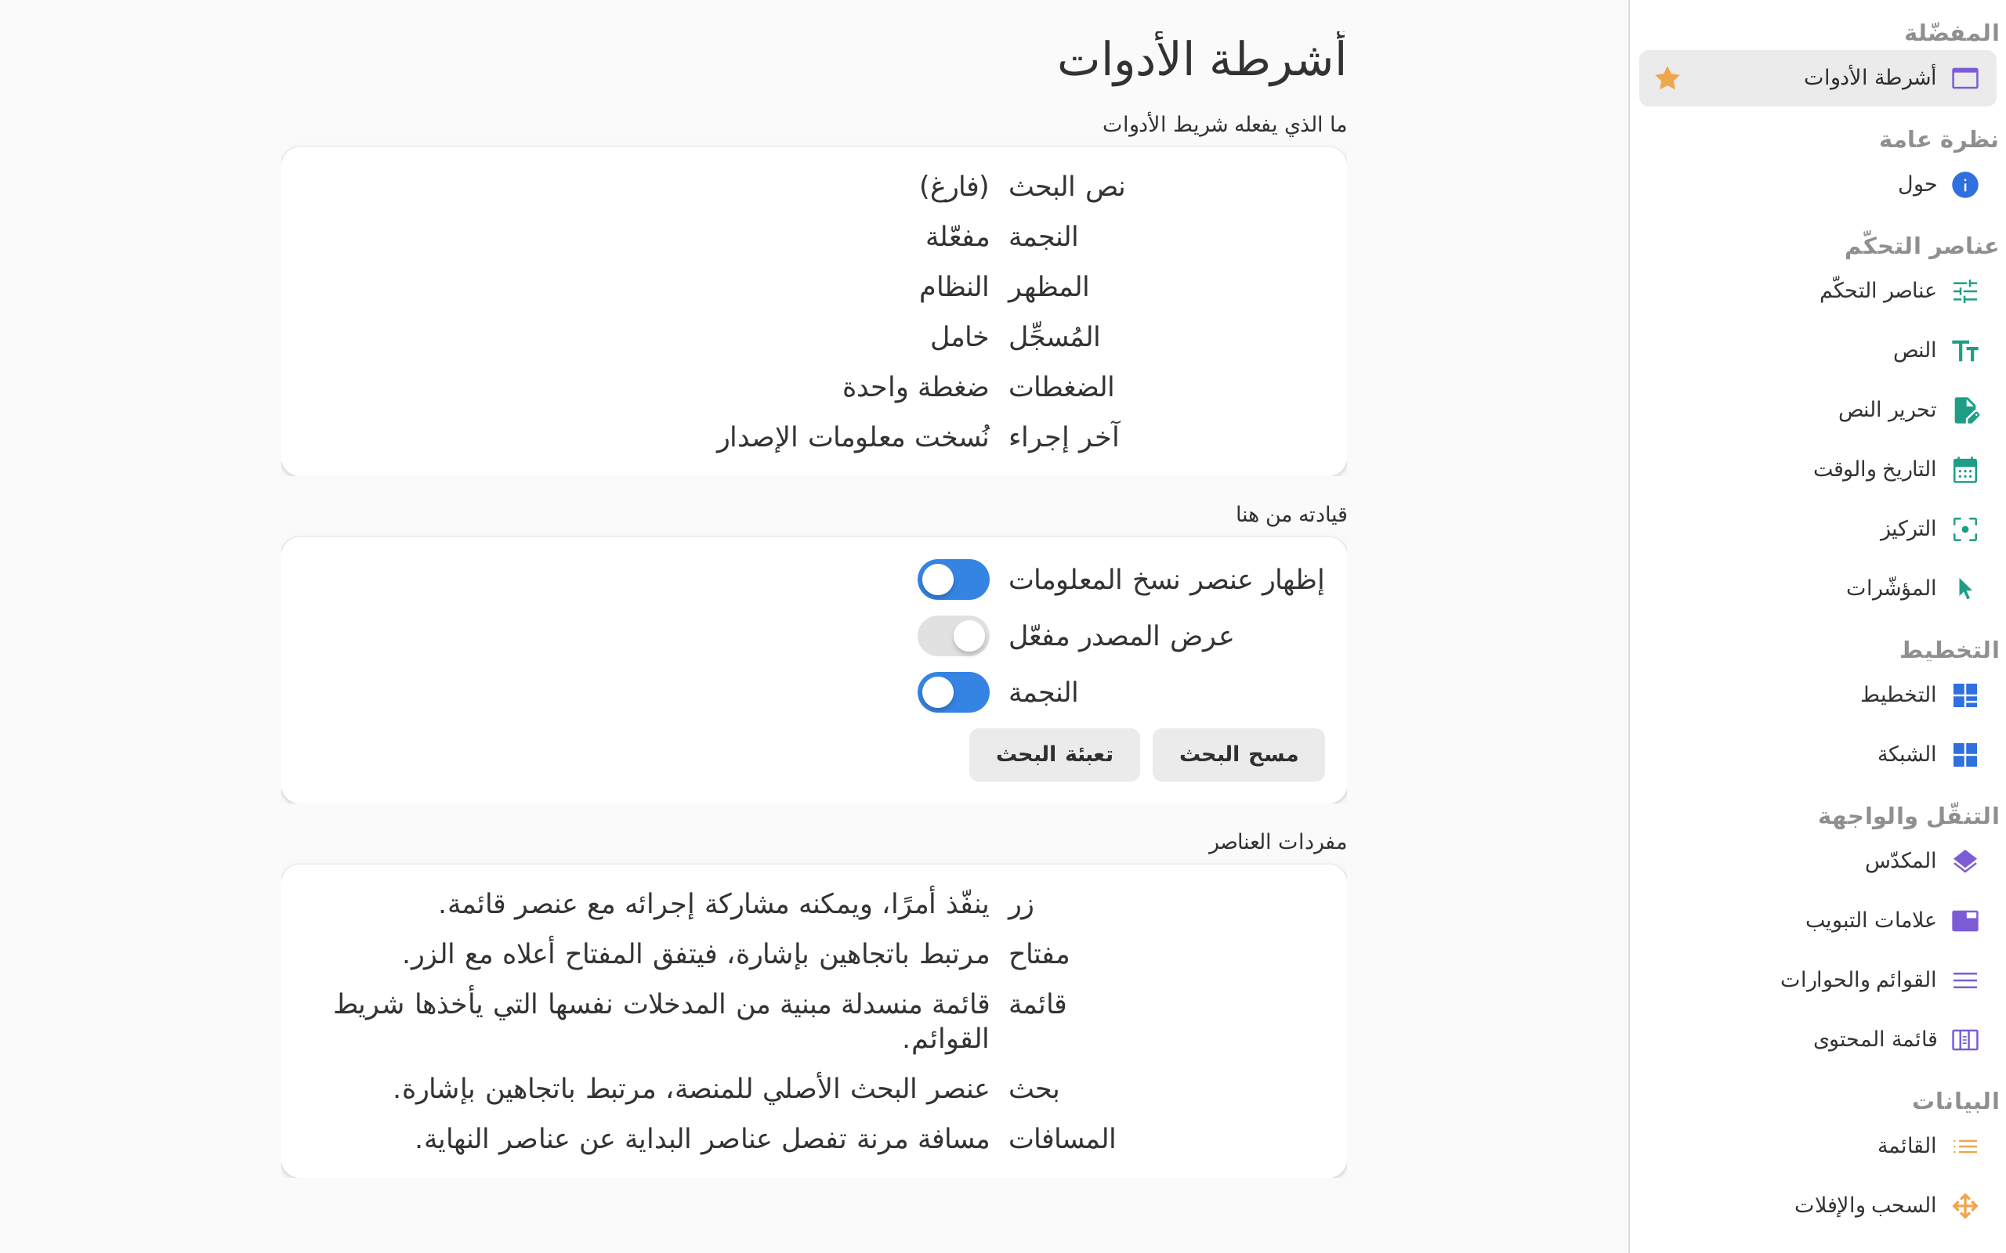Viewport: 2006px width, 1253px height.
Task: Select the التركيز focus icon
Action: (x=1964, y=529)
